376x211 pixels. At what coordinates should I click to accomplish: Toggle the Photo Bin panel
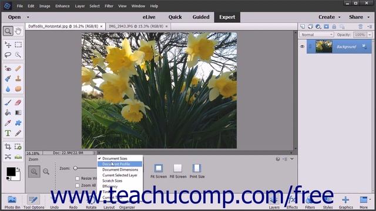12,202
